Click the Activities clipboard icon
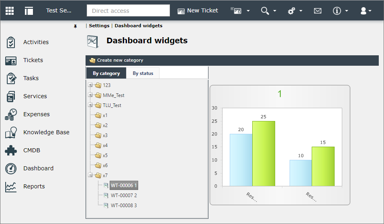This screenshot has width=384, height=224. coord(11,42)
